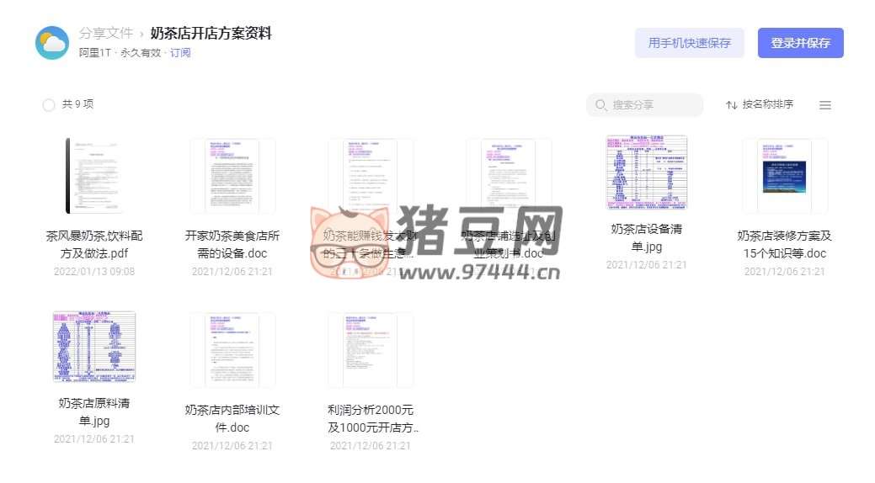Click the 奶茶店原料清单.jpg file name
The image size is (875, 483).
tap(94, 411)
